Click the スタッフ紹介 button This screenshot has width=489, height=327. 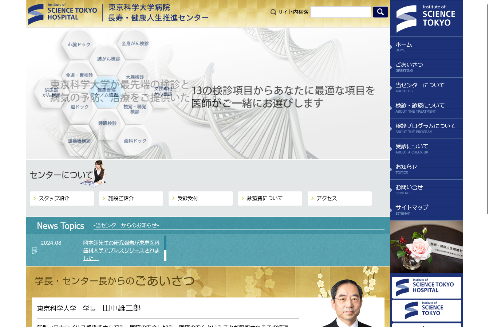pos(62,198)
